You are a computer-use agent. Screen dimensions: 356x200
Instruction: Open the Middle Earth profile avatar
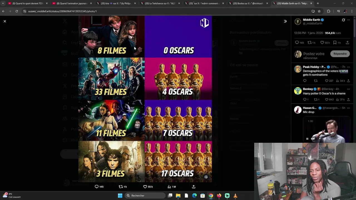(298, 22)
